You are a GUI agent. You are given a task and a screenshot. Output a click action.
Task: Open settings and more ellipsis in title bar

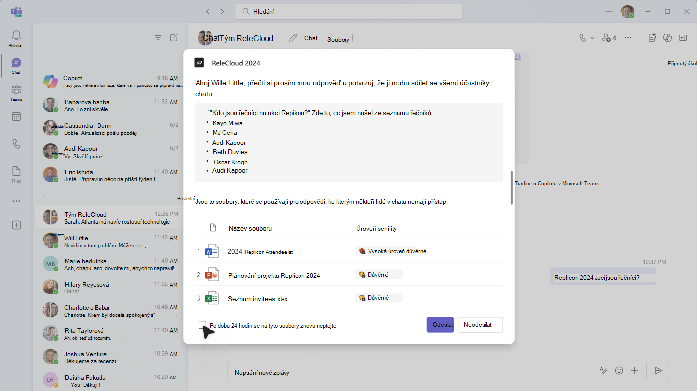(x=609, y=11)
